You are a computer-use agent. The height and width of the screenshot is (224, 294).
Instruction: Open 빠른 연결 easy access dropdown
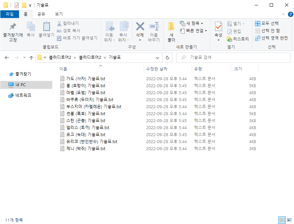point(193,31)
